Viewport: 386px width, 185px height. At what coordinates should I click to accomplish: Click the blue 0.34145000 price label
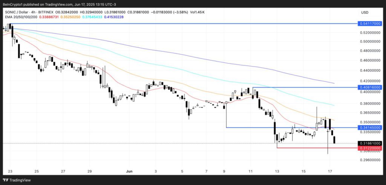pyautogui.click(x=371, y=127)
